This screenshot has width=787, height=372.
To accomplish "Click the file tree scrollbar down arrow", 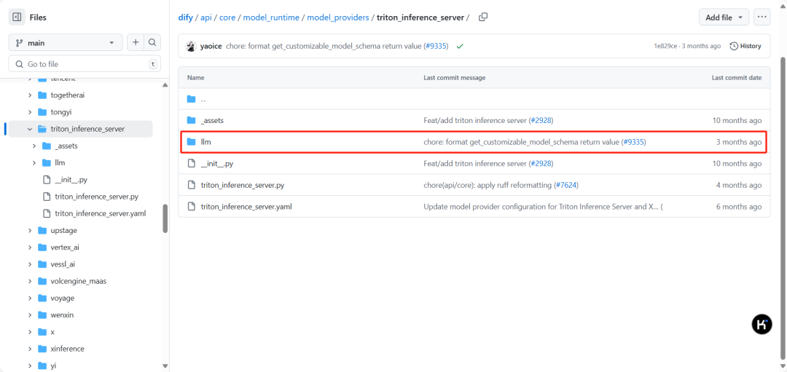I will 165,366.
